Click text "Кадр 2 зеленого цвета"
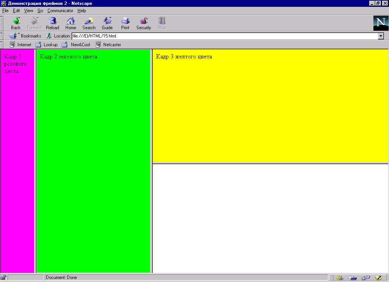Image resolution: width=389 pixels, height=282 pixels. tap(68, 57)
